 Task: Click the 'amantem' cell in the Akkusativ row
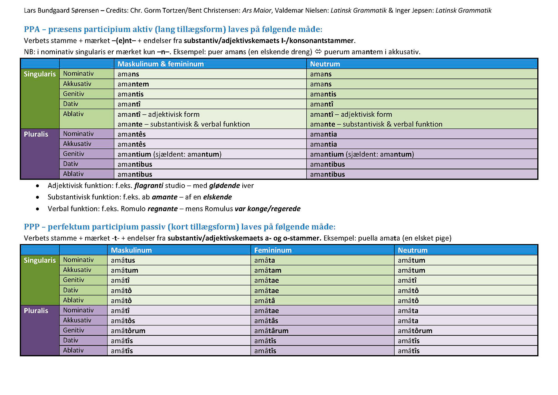coord(133,84)
